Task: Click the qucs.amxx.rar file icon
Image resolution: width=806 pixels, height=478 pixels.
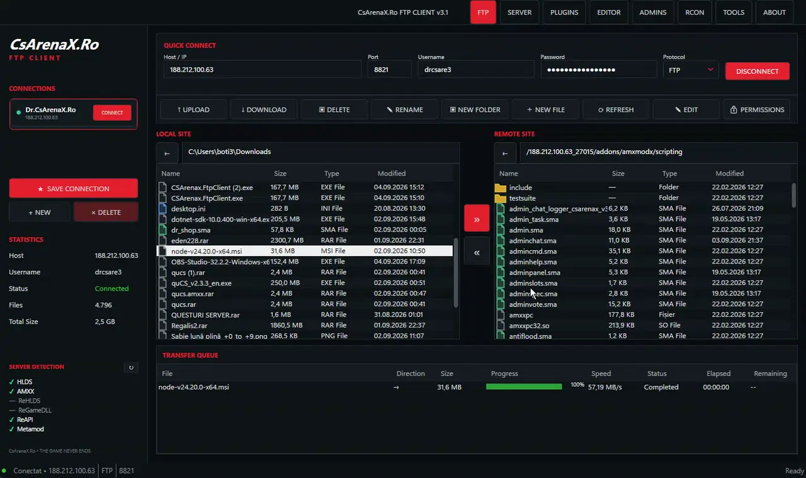Action: pos(163,294)
